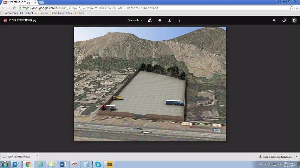Open the three-dot more actions menu
The height and width of the screenshot is (168, 300).
pos(179,20)
